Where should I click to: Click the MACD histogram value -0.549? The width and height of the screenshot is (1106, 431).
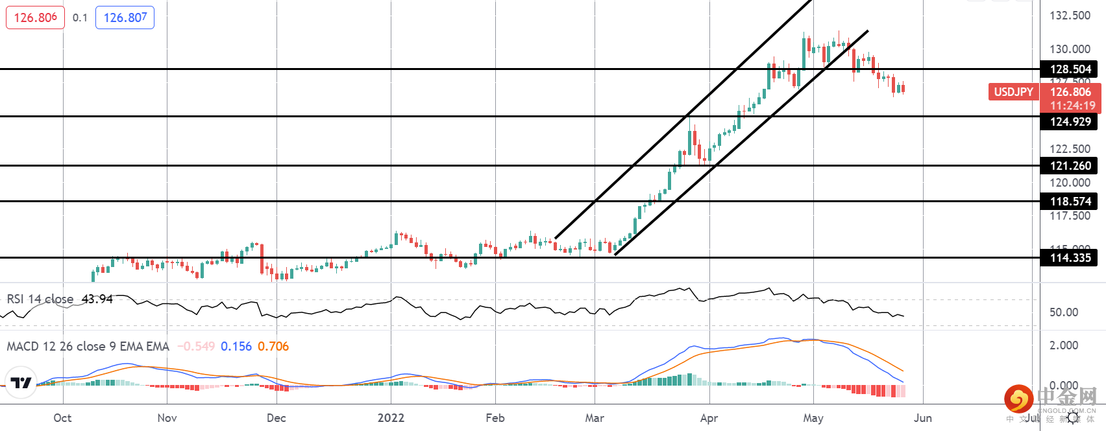196,346
